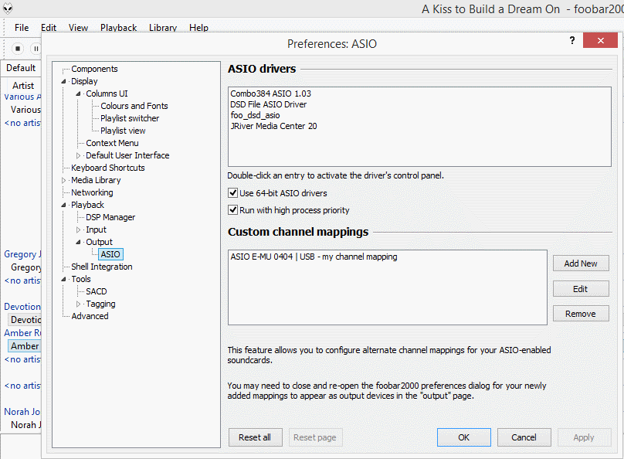Expand the Media Library tree node
624x459 pixels.
point(64,180)
